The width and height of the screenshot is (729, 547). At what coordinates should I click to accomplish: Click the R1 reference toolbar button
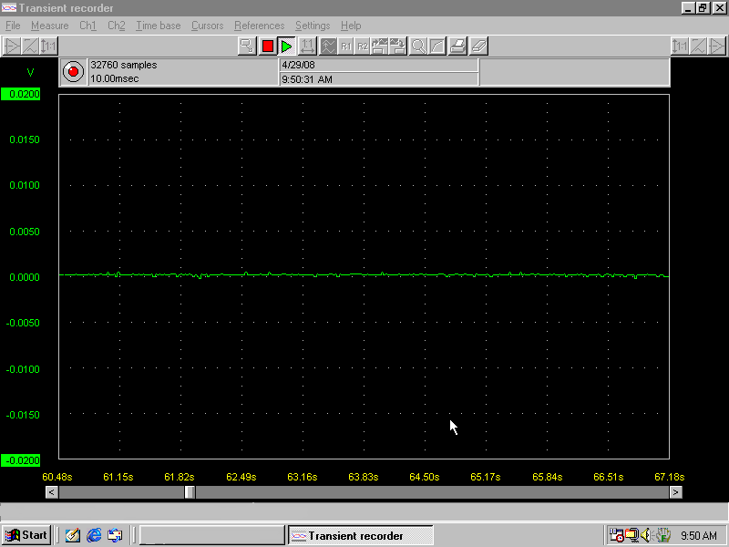click(346, 46)
